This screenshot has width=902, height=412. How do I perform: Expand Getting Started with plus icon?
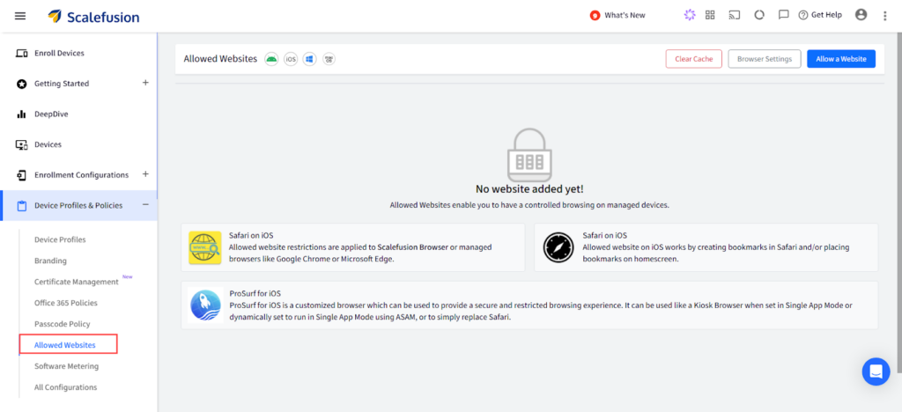(x=145, y=83)
